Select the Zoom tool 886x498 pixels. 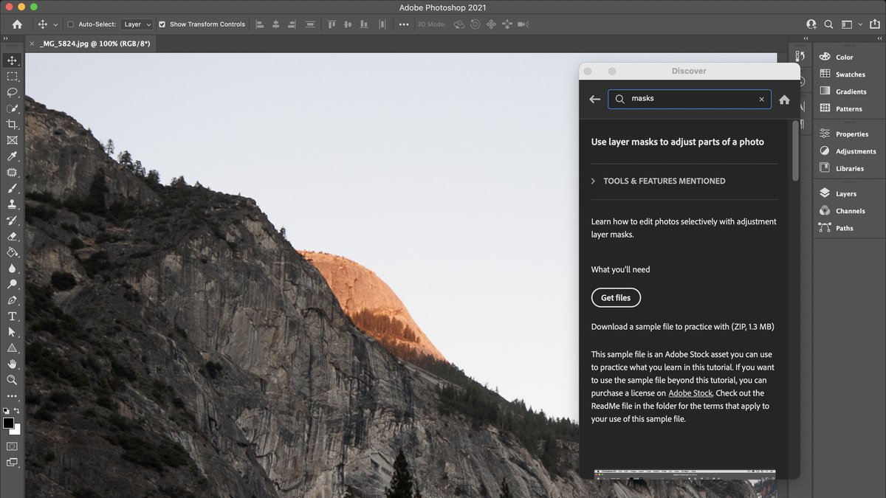[x=12, y=380]
